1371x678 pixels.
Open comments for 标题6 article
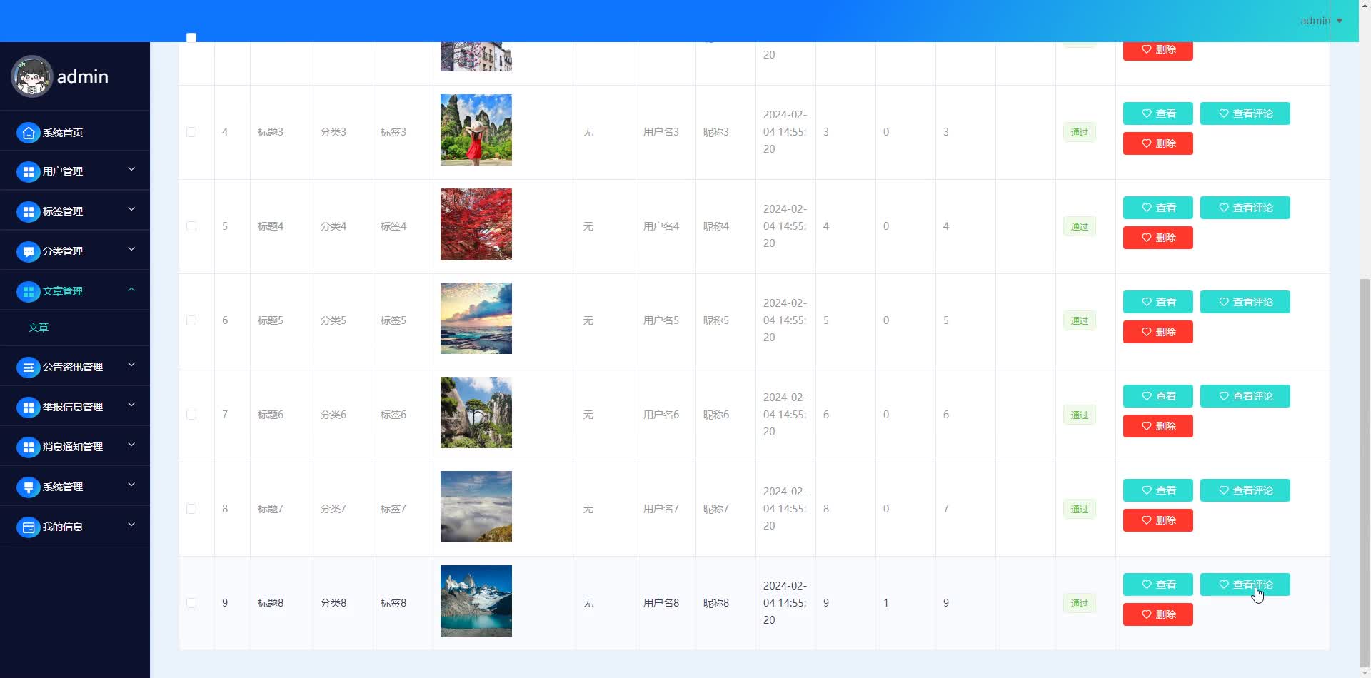tap(1245, 396)
